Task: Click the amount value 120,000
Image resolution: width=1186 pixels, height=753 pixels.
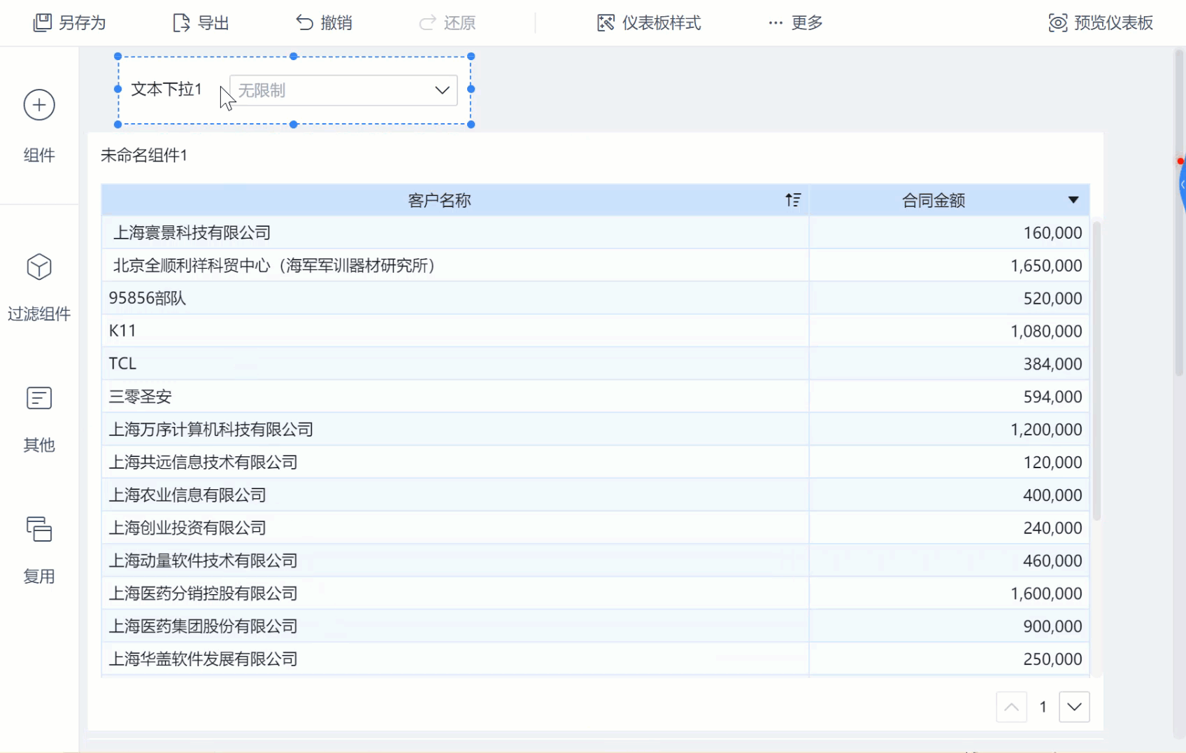Action: 1052,463
